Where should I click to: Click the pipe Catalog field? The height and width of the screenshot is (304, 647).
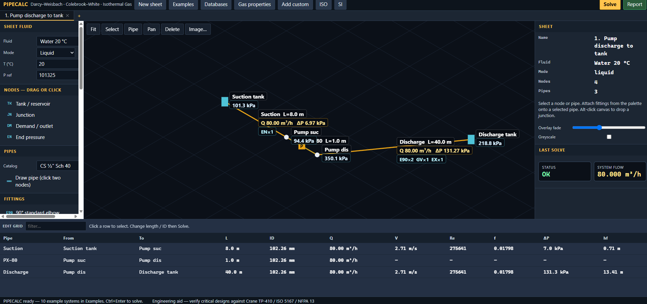pos(58,166)
